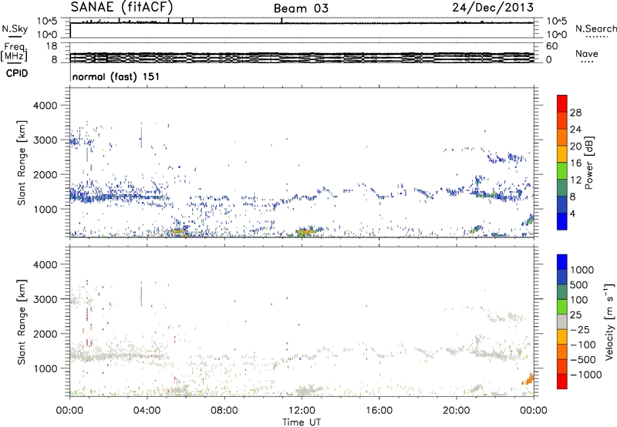Select the N.Sky legend label

coord(15,29)
